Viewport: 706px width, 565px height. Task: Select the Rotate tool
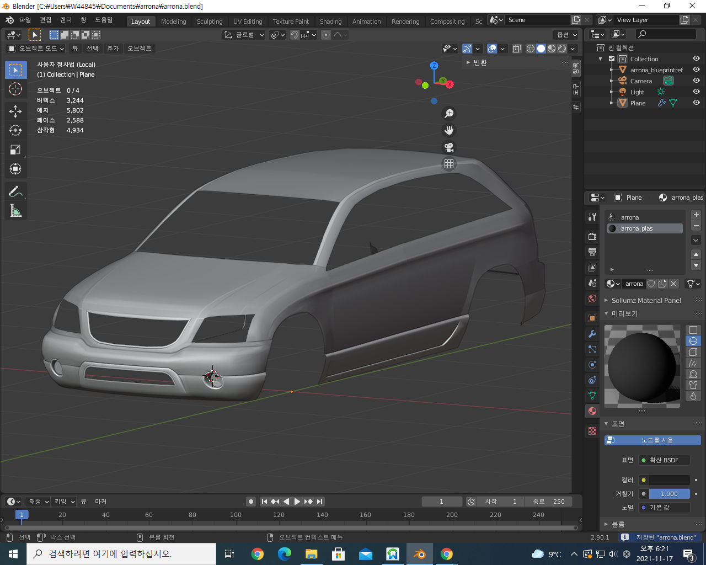[15, 130]
